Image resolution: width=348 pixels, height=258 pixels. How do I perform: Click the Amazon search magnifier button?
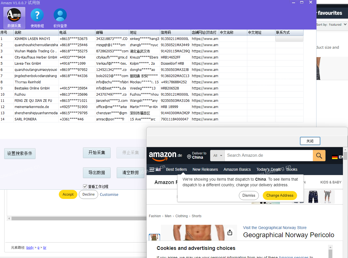pos(319,156)
